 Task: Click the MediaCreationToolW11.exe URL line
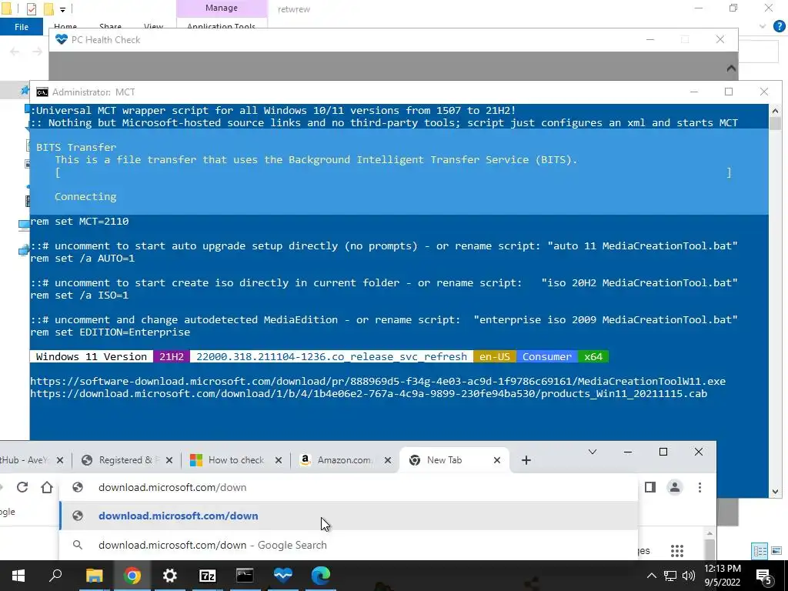[x=377, y=382]
